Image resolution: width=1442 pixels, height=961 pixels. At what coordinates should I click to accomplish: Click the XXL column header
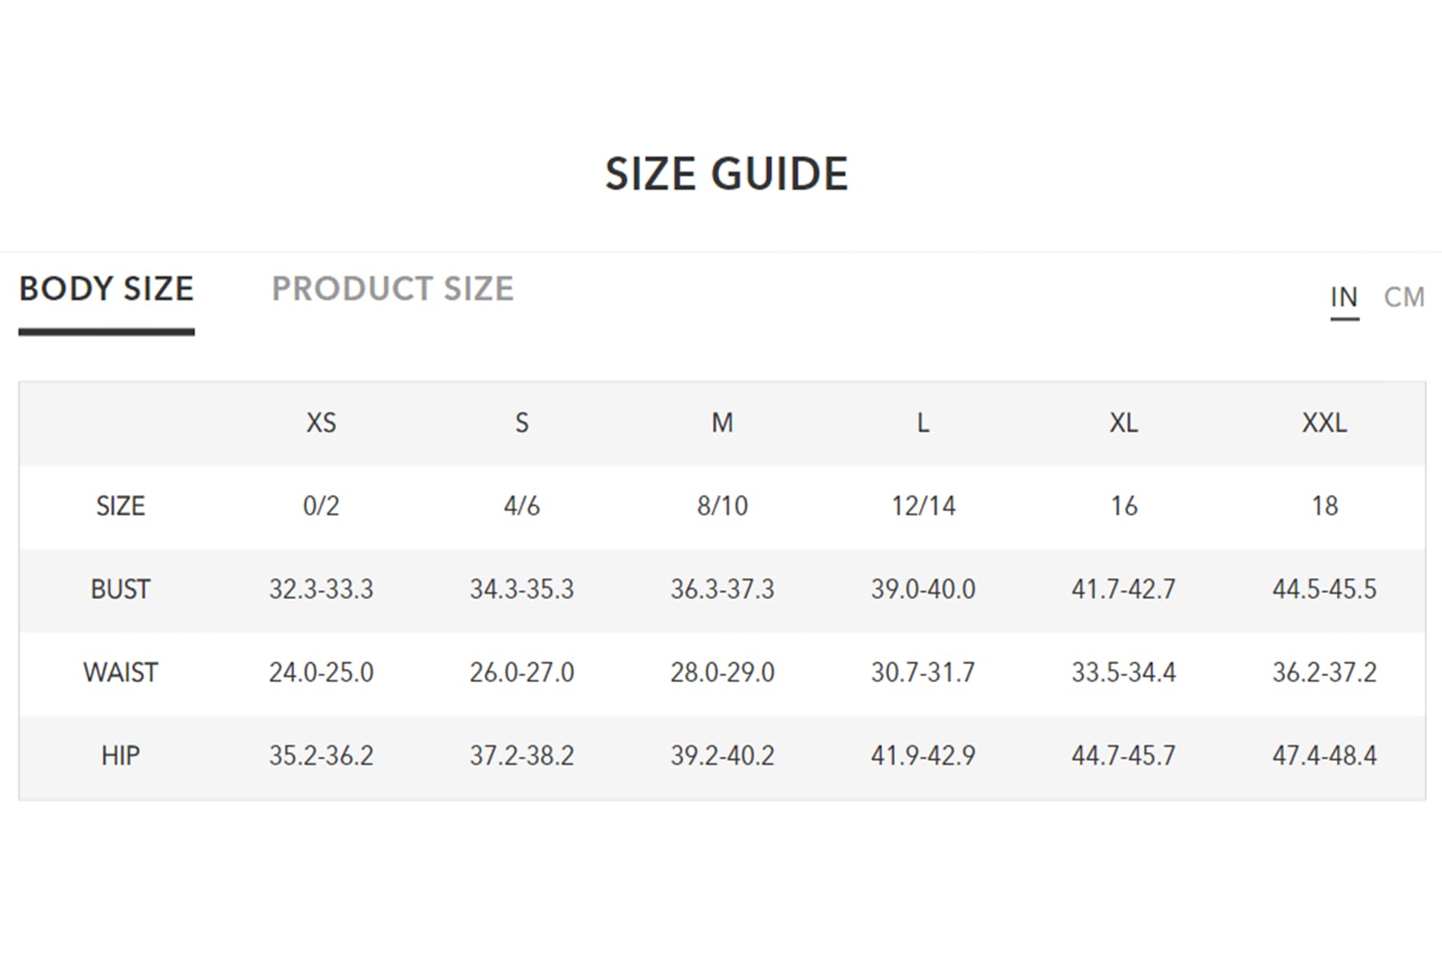pyautogui.click(x=1324, y=423)
